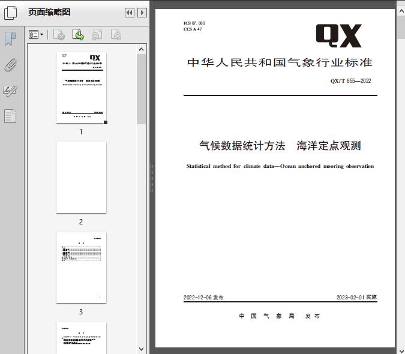The height and width of the screenshot is (354, 405).
Task: Click the text "2022-12-06 发布"
Action: point(203,297)
